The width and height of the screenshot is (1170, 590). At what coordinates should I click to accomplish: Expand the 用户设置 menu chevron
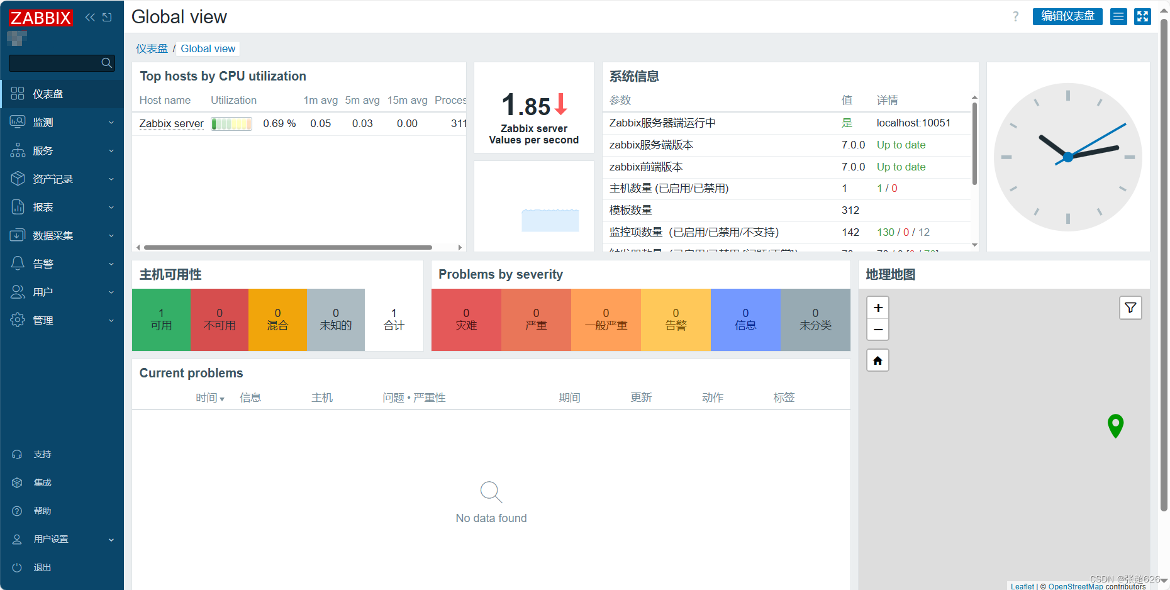tap(111, 540)
